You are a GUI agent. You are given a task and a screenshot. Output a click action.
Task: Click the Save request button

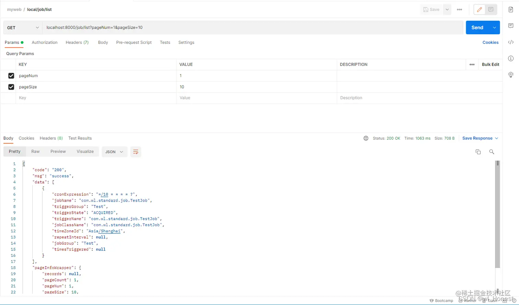[431, 10]
